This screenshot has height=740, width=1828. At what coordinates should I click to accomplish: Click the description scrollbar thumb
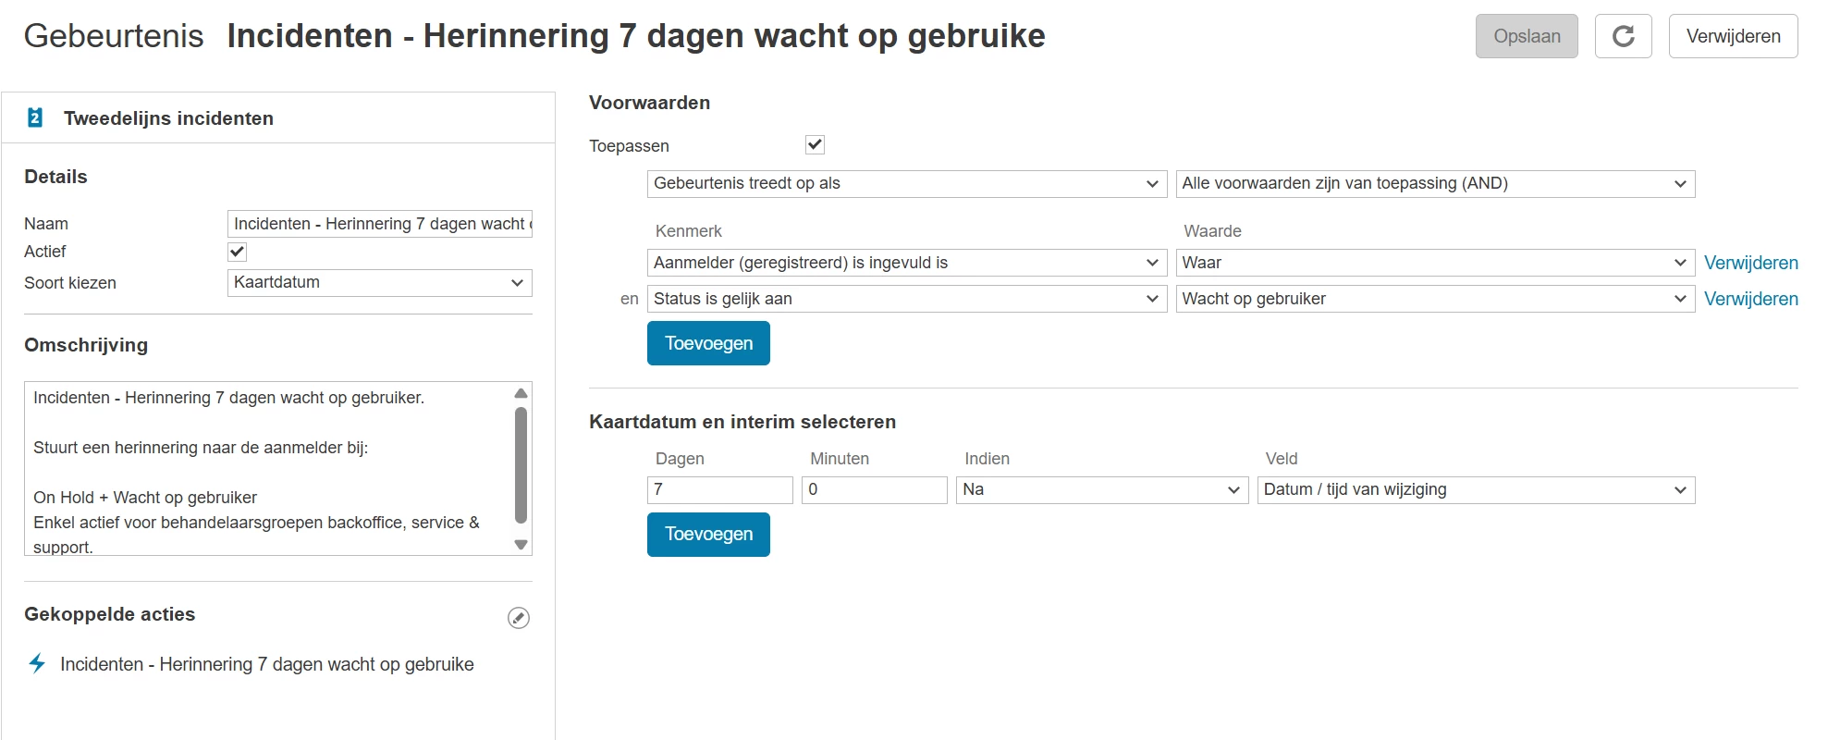pos(521,465)
